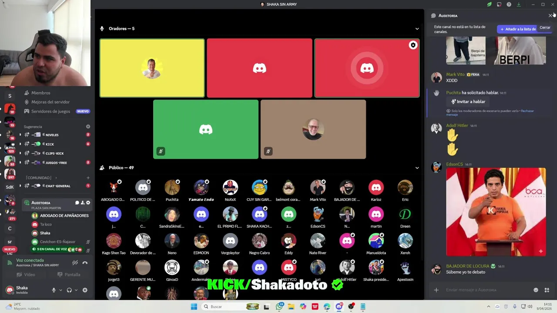The image size is (557, 313).
Task: Open the NIVELES channel
Action: [57, 135]
